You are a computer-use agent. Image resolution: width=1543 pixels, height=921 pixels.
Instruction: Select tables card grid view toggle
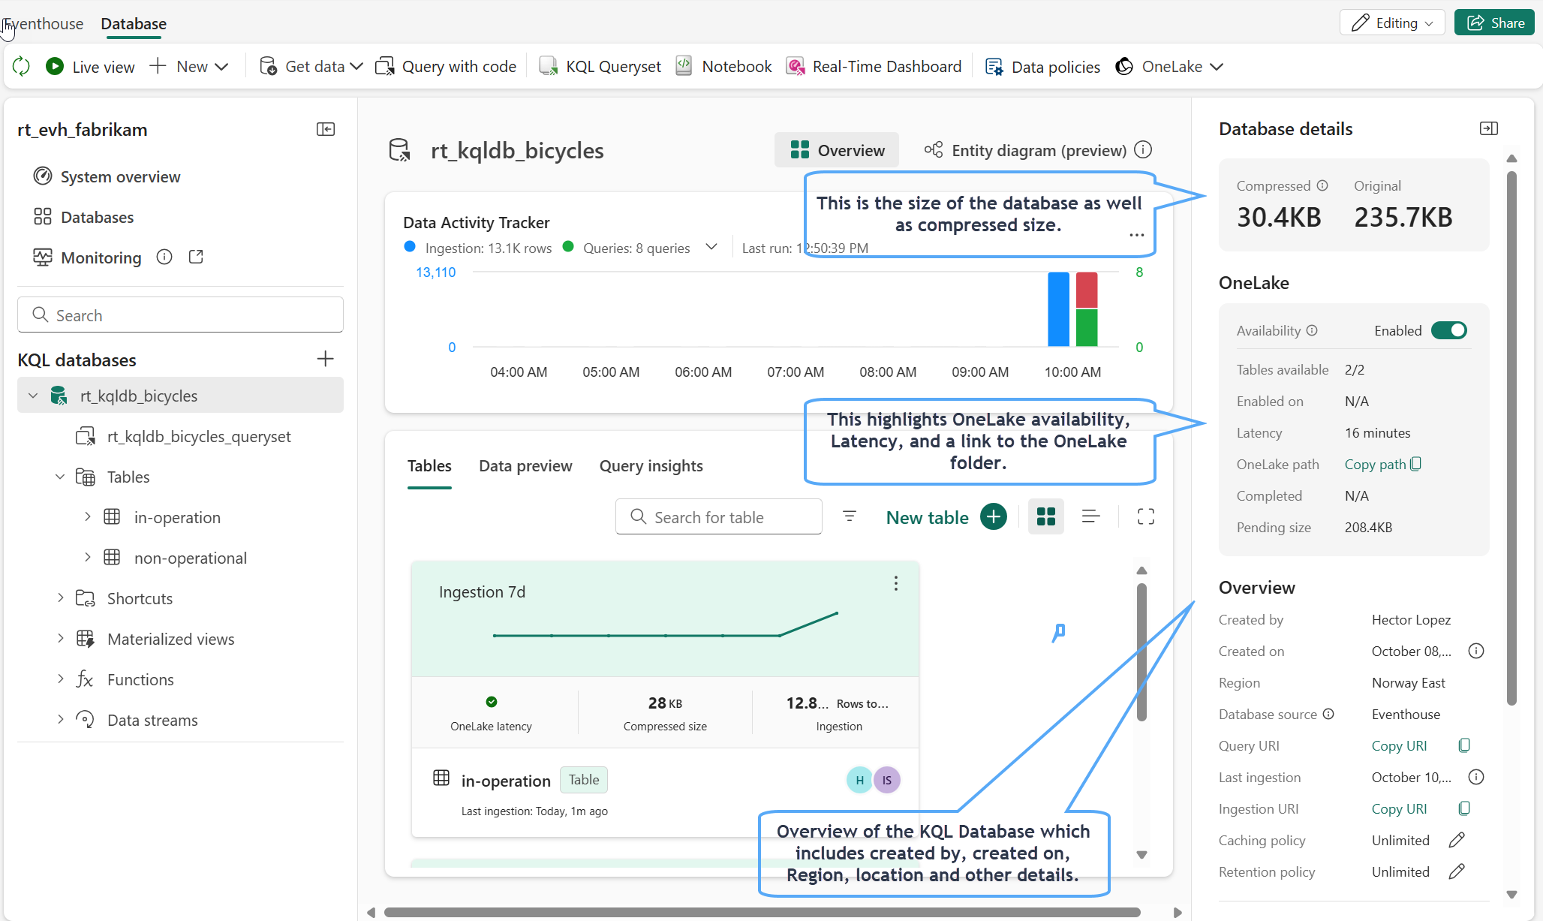tap(1045, 516)
